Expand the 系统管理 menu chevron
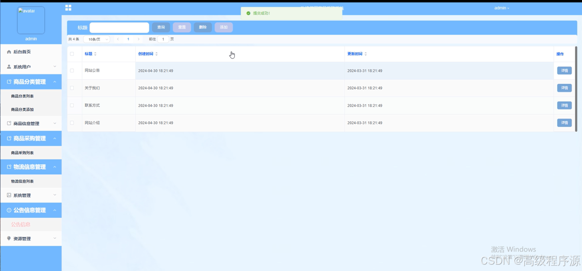582x271 pixels. (55, 195)
